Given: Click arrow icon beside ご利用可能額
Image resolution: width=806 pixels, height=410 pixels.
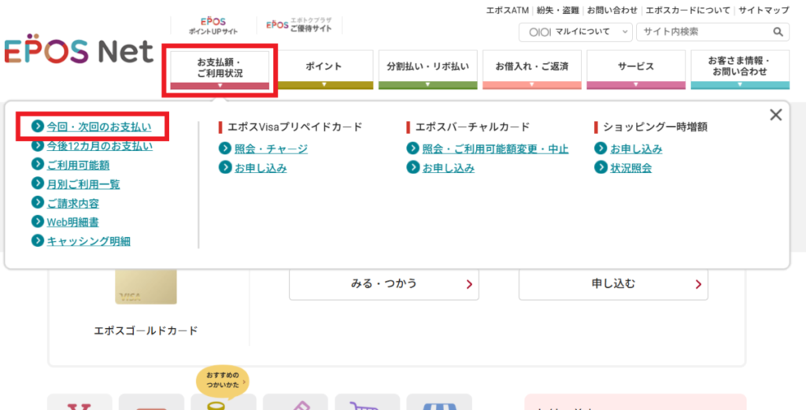Looking at the screenshot, I should [38, 164].
